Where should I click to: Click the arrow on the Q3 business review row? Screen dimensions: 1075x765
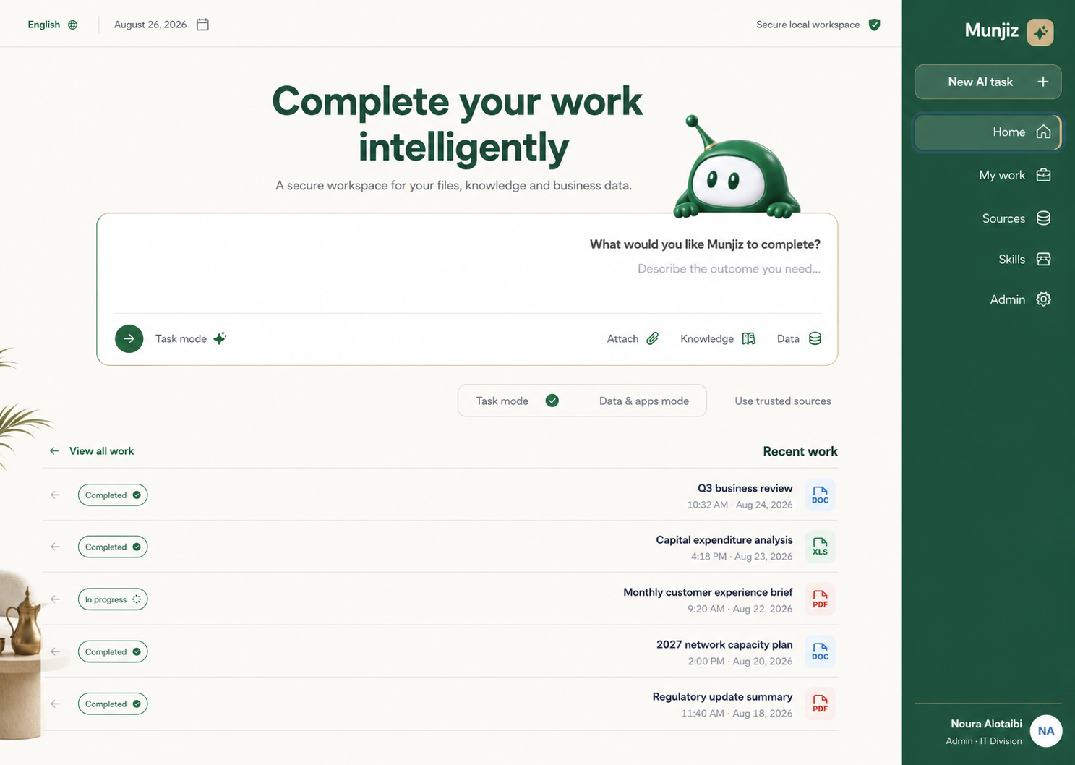click(x=55, y=495)
